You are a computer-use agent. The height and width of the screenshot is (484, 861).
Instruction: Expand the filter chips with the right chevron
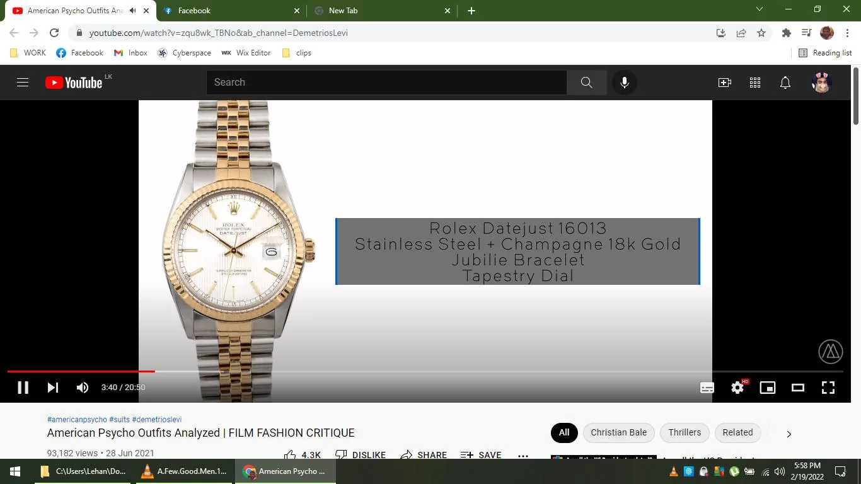pos(789,434)
